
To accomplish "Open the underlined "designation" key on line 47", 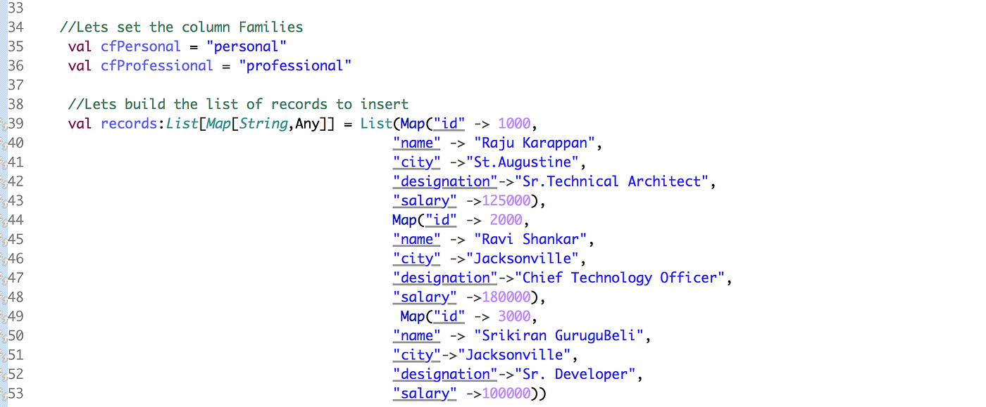I will click(x=444, y=278).
